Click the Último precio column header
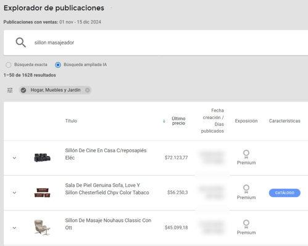The width and height of the screenshot is (308, 246). 178,121
